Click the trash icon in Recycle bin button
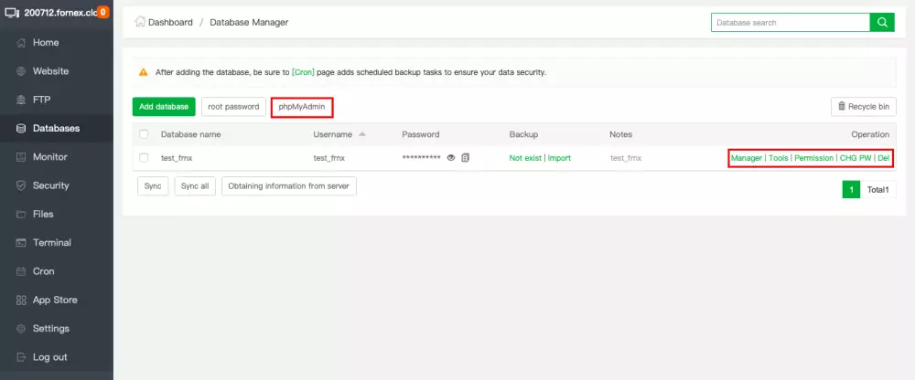Screen dimensions: 915x380 click(x=842, y=106)
